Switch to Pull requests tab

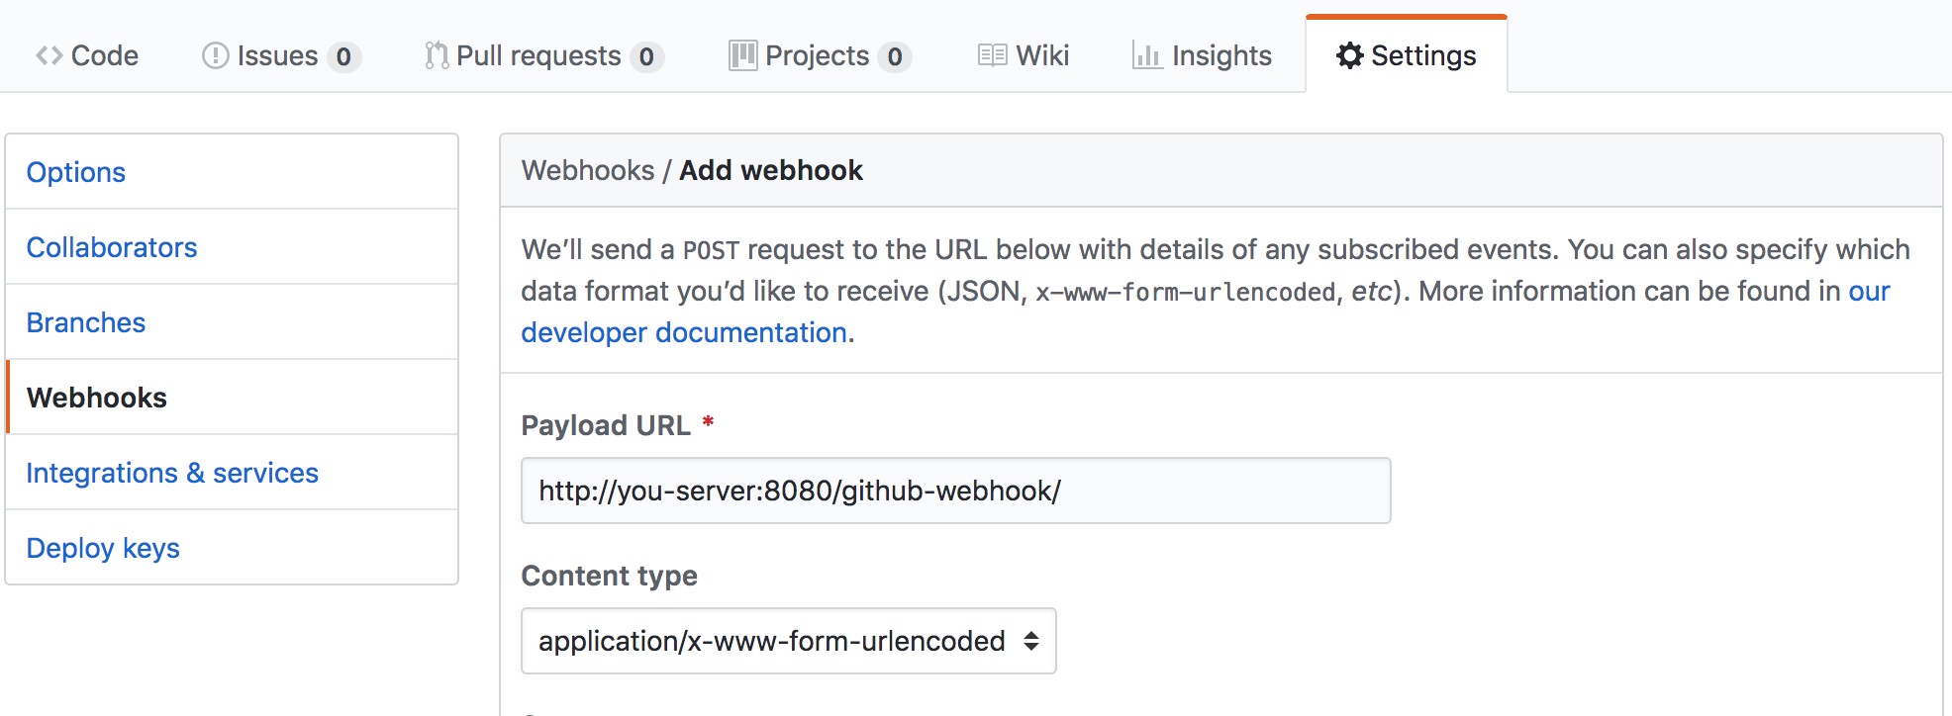pos(544,55)
